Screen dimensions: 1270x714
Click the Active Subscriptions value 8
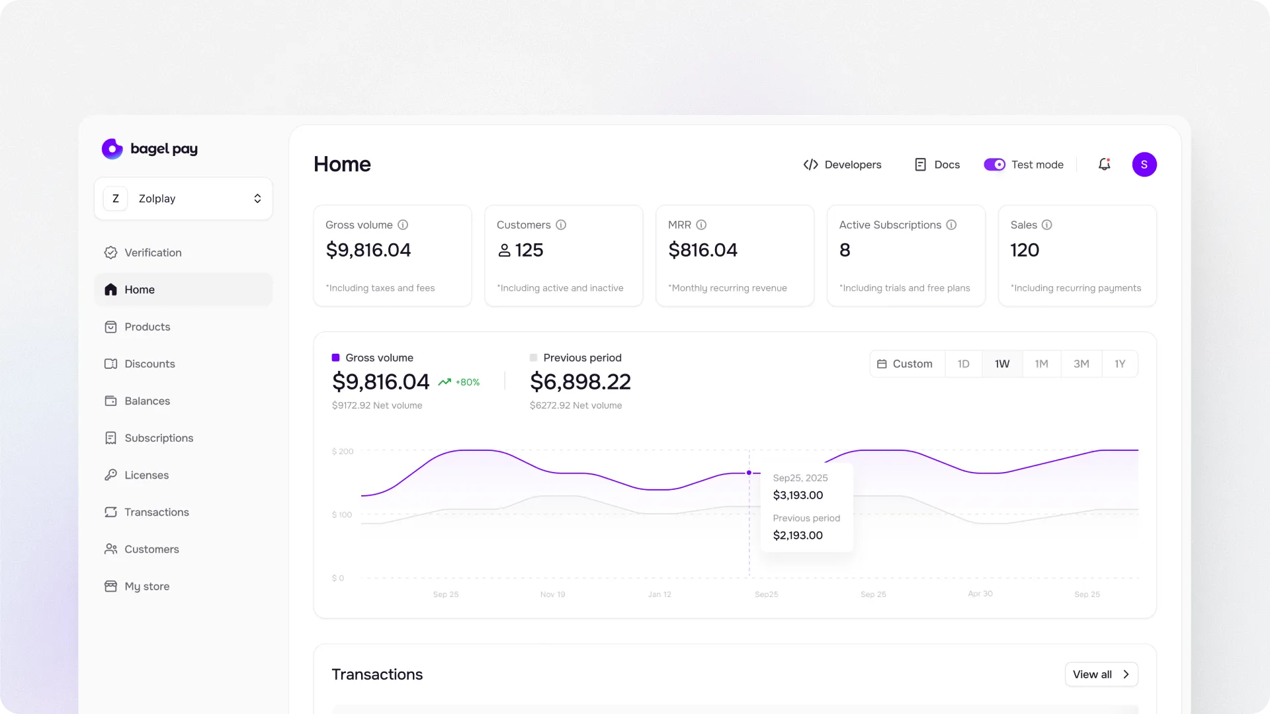point(845,251)
